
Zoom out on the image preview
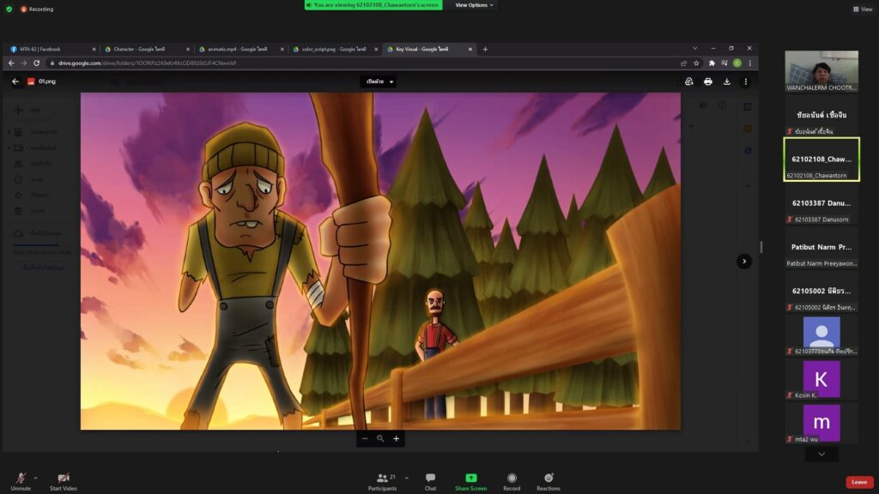click(365, 438)
